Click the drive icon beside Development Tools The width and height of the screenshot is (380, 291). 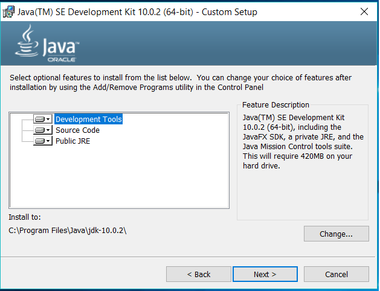[x=40, y=119]
